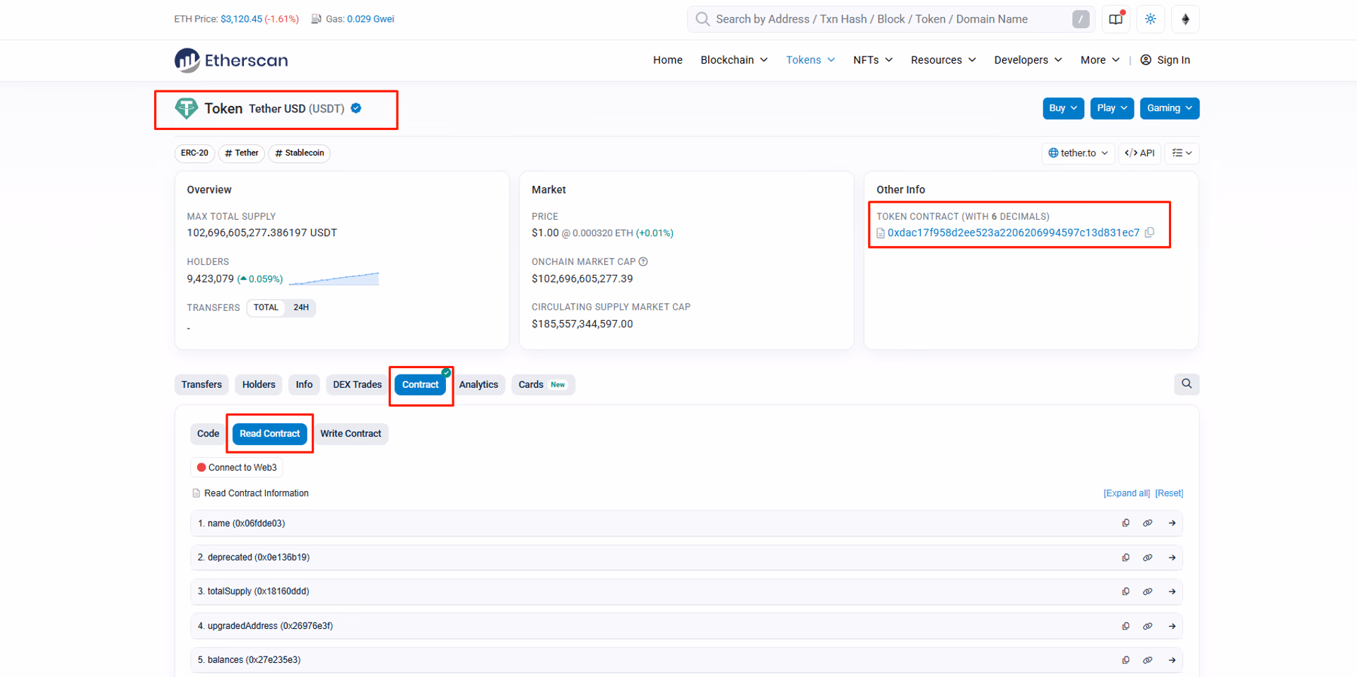This screenshot has height=677, width=1357.
Task: Open the Holders tab
Action: (x=259, y=384)
